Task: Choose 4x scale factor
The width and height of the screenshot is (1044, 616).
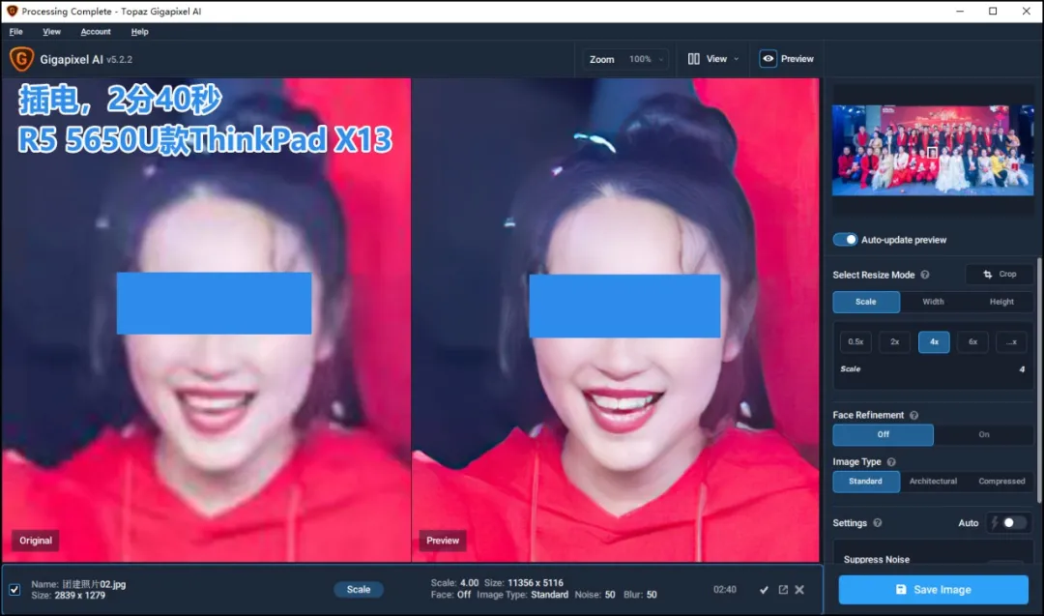Action: click(934, 342)
